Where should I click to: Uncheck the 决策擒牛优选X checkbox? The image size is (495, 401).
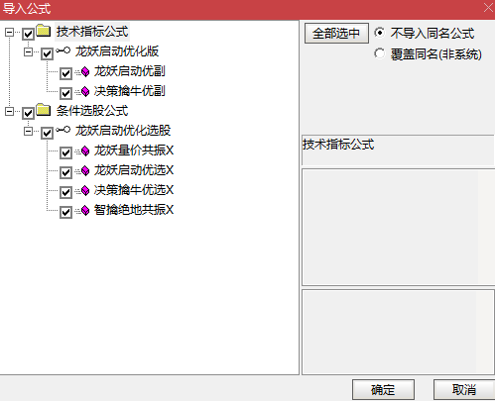[x=65, y=192]
